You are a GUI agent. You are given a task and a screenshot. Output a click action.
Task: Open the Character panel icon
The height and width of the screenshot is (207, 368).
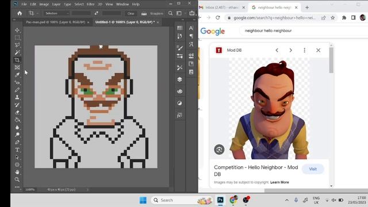coord(191,28)
